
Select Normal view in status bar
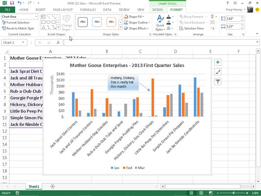(191, 193)
